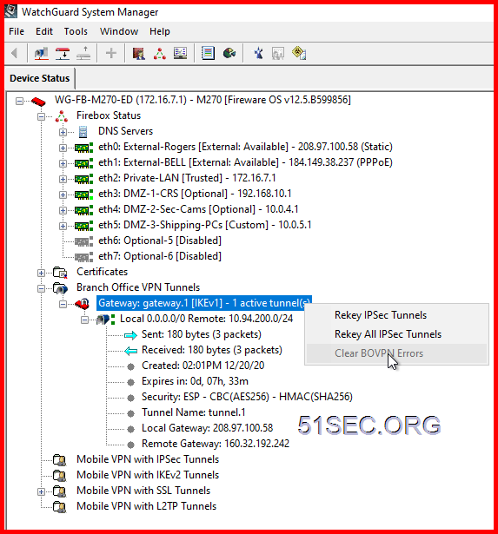Click the Mobile VPN with L2TP icon
The width and height of the screenshot is (498, 534).
[x=60, y=507]
